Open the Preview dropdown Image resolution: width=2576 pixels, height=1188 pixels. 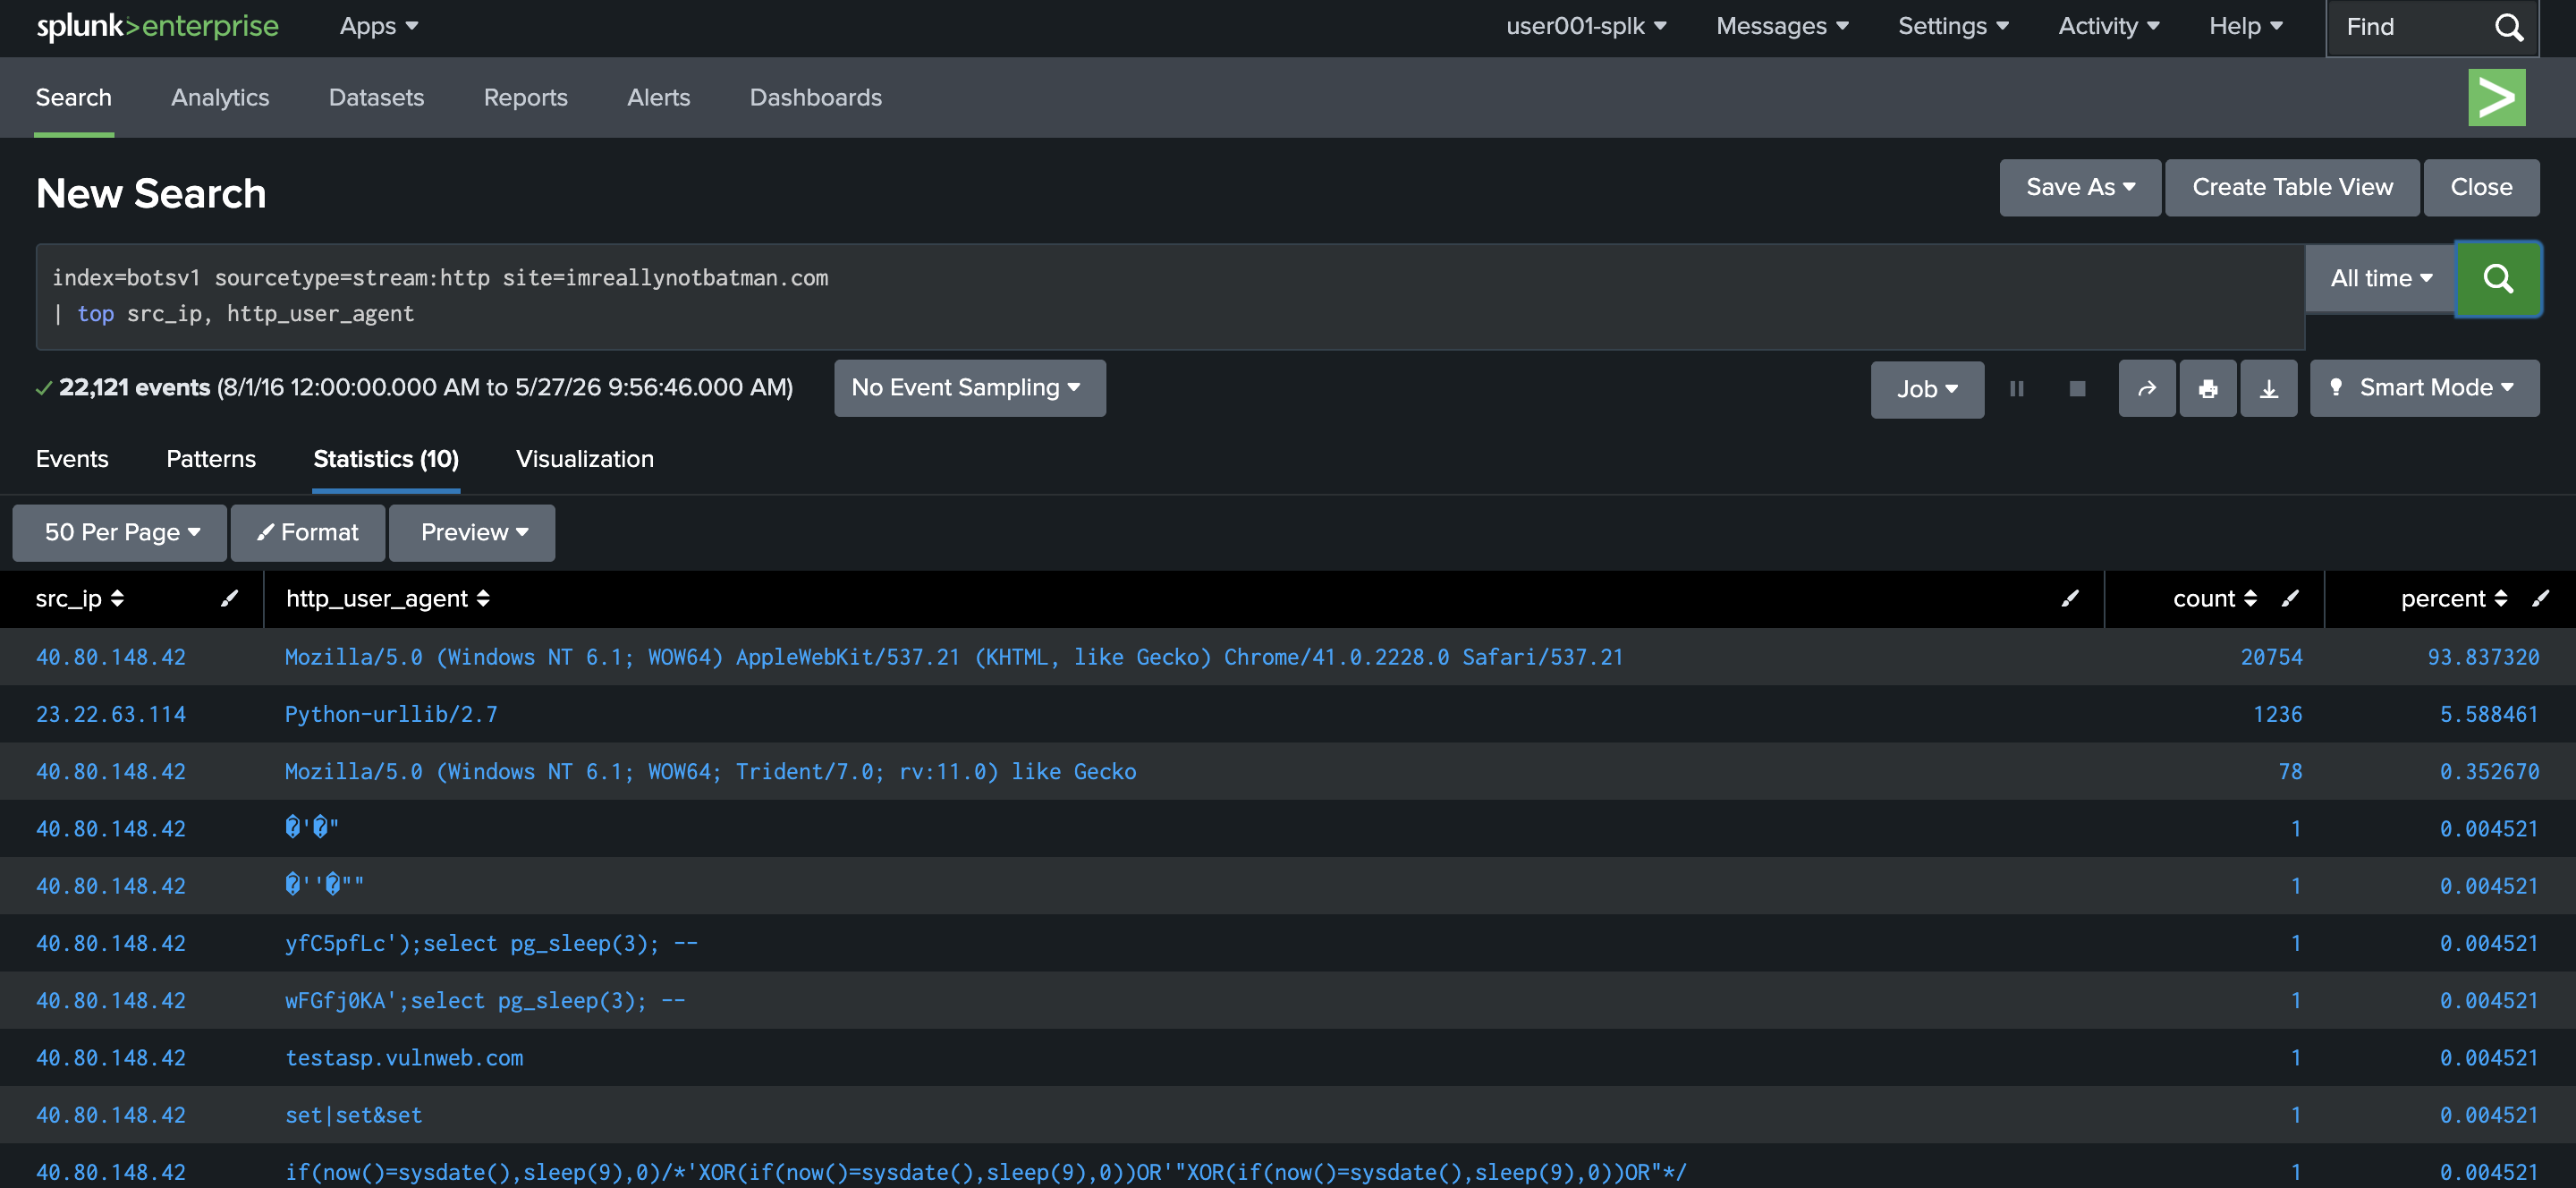[x=472, y=532]
